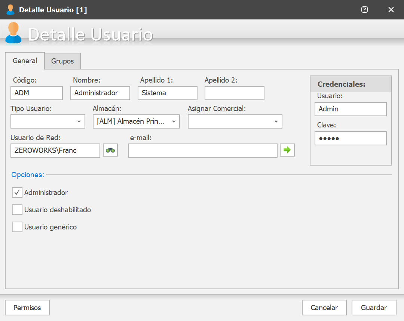Toggle the Usuario genérico checkbox
404x321 pixels.
pyautogui.click(x=17, y=227)
